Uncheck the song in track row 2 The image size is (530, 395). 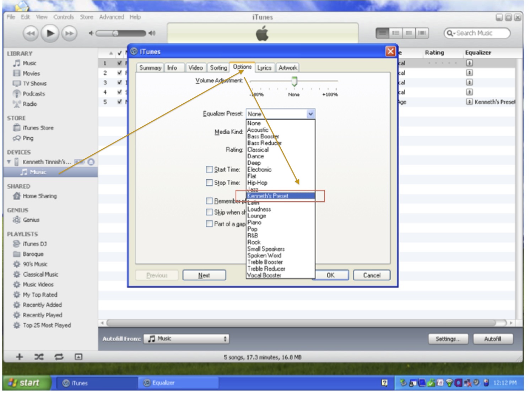coord(120,72)
